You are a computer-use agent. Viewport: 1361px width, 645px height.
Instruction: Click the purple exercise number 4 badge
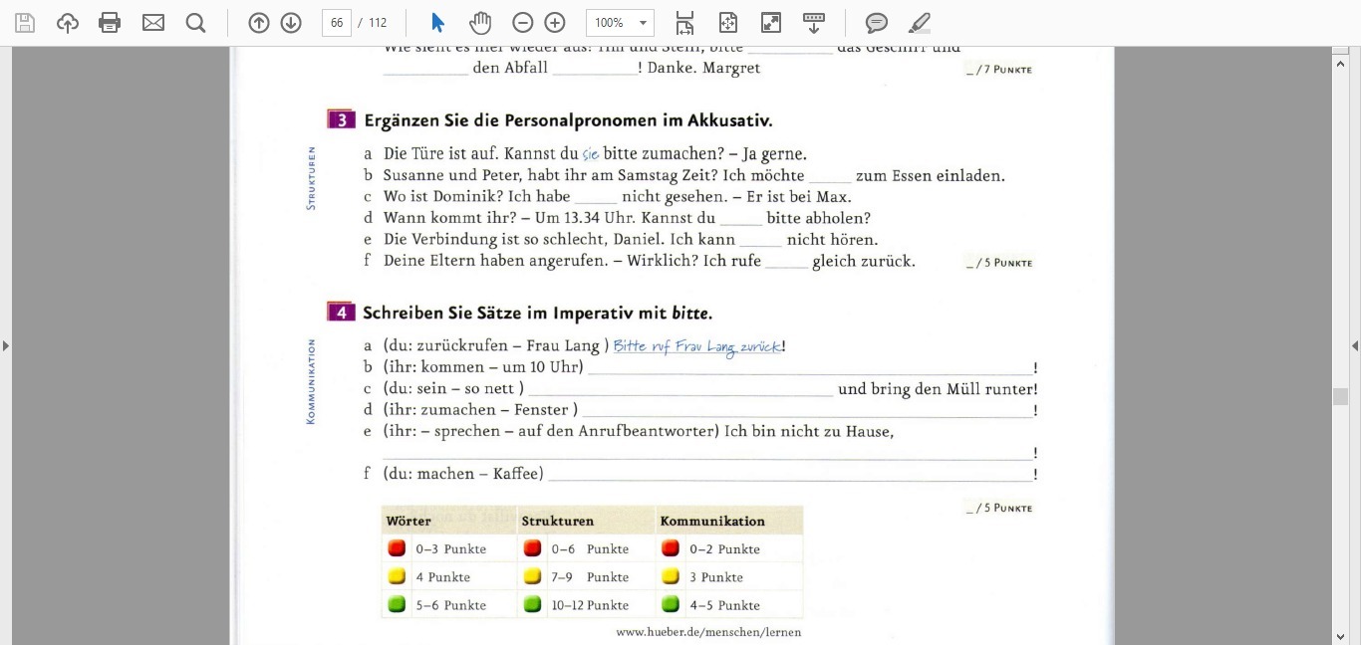[341, 312]
